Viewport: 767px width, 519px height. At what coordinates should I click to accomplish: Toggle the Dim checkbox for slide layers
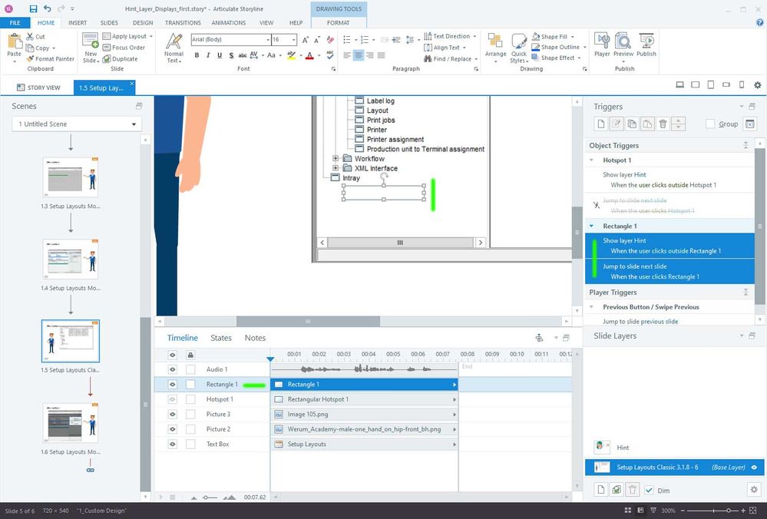(x=650, y=490)
